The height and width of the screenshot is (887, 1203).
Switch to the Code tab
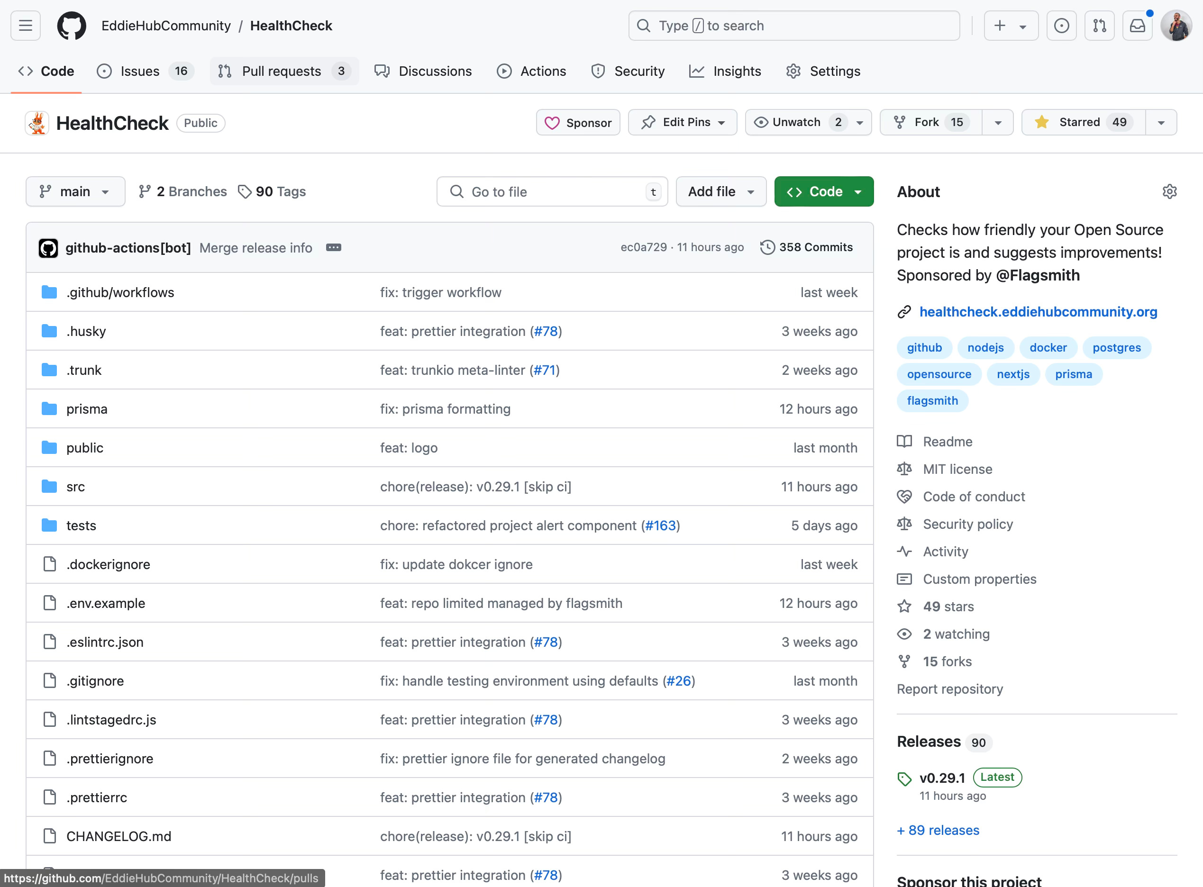[46, 72]
